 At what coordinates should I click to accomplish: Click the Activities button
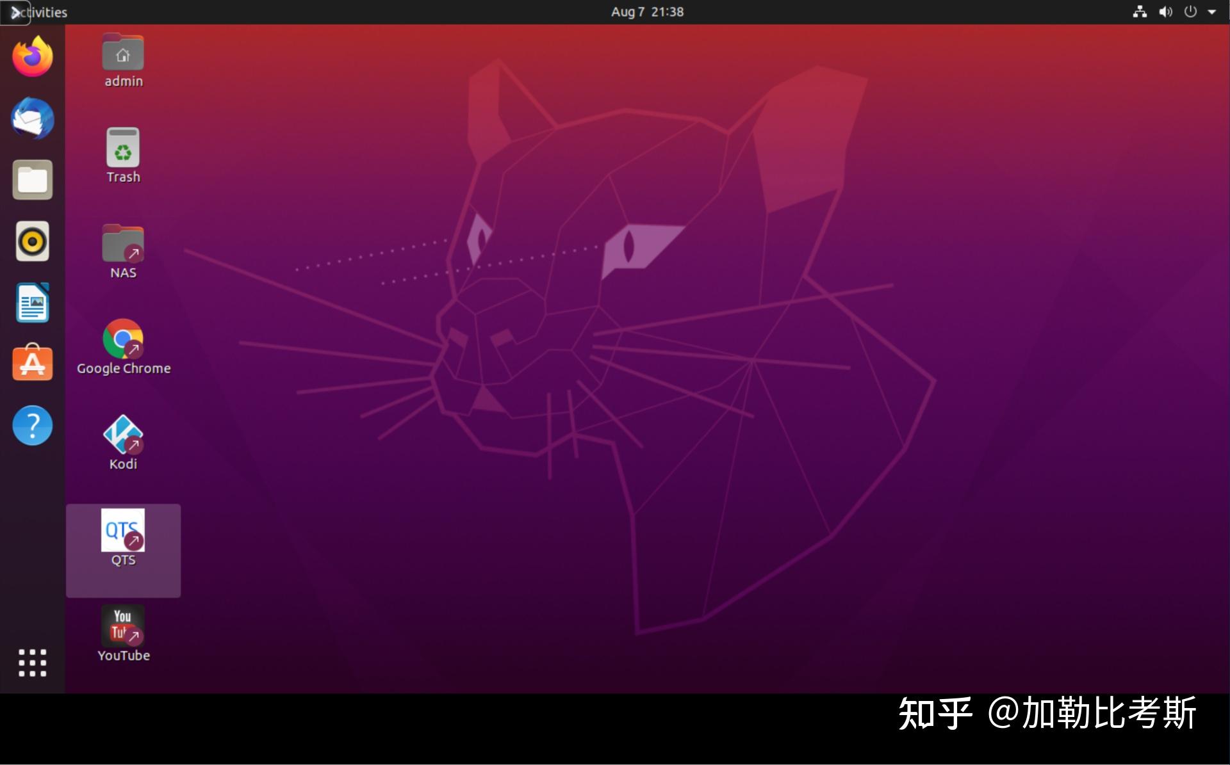(40, 12)
